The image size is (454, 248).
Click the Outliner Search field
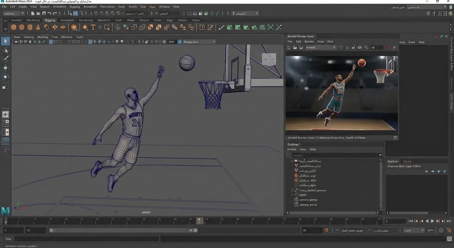point(335,155)
